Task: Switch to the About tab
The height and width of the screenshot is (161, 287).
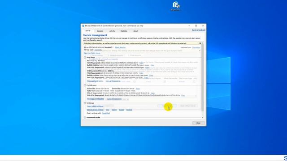Action: [135, 31]
